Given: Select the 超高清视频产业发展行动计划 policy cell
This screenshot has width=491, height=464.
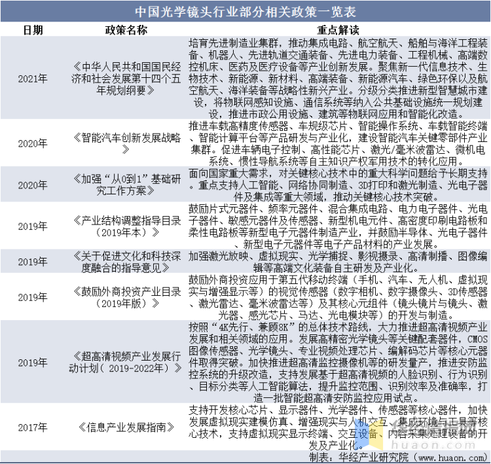Looking at the screenshot, I should (125, 362).
